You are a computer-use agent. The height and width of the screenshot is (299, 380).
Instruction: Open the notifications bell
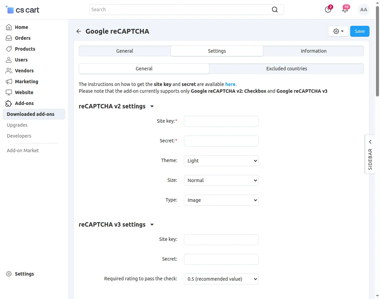point(345,10)
